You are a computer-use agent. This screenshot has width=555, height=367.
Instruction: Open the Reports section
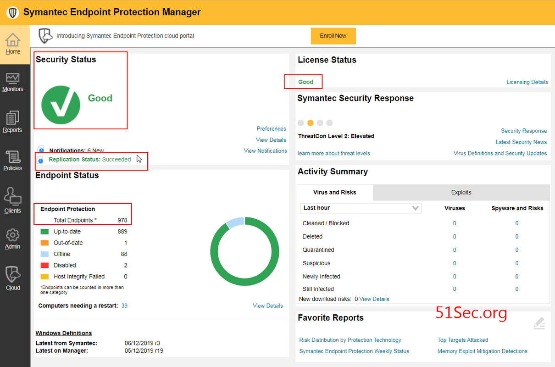13,122
